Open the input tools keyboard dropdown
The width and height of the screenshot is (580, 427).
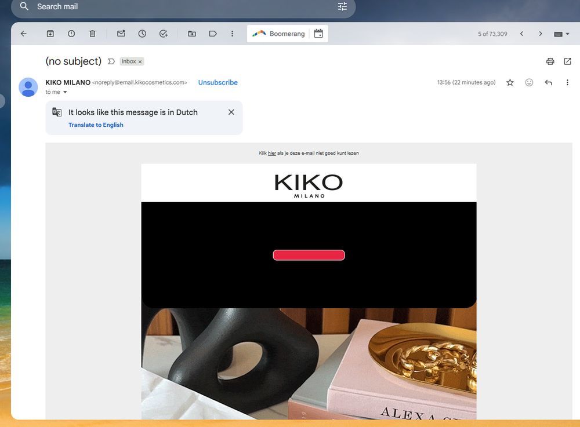[561, 34]
